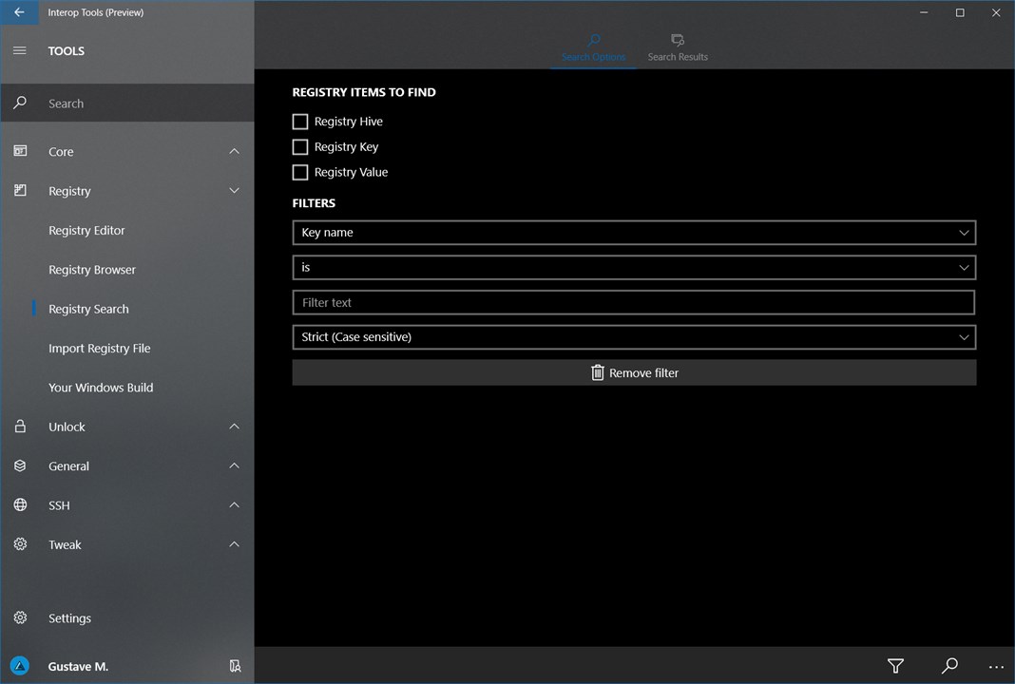This screenshot has height=684, width=1015.
Task: Click the search magnifier in bottom bar
Action: tap(949, 665)
